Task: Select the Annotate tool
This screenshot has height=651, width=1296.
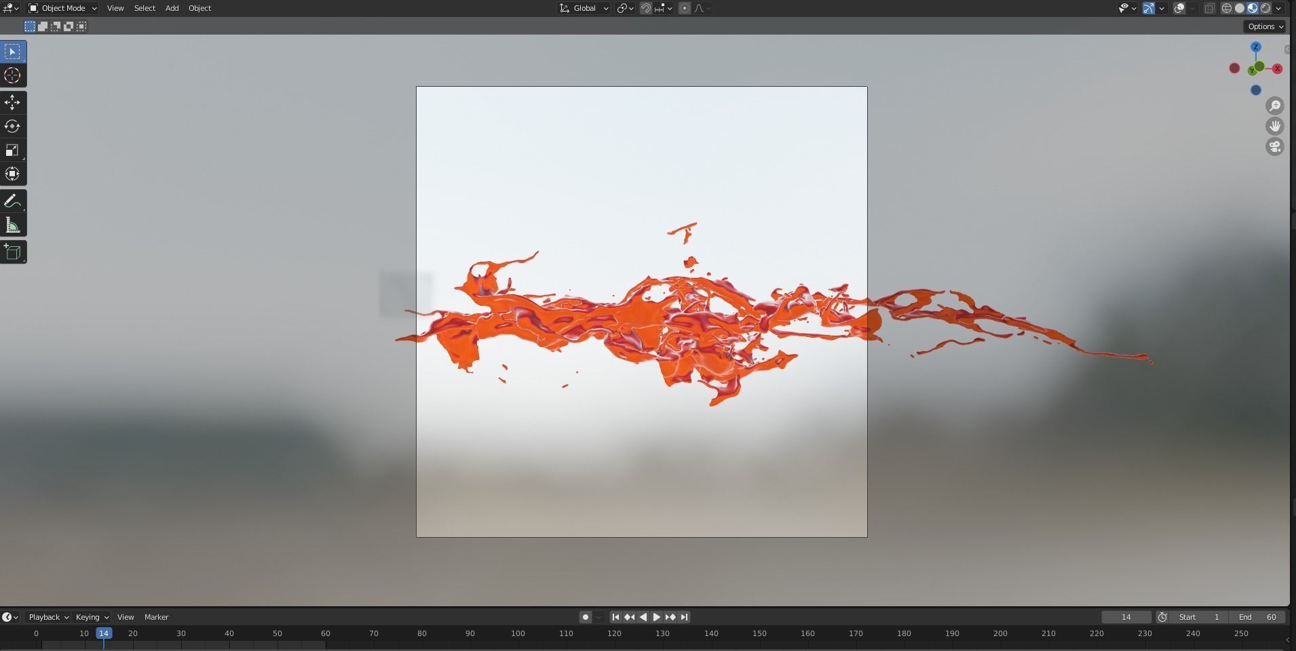Action: (x=12, y=200)
